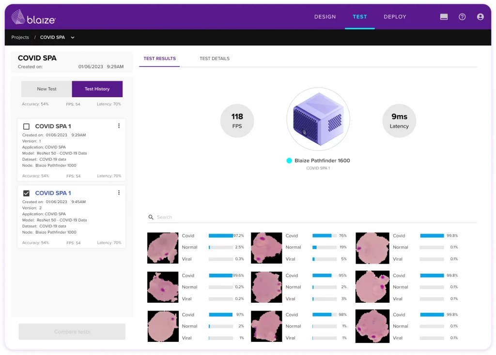Select the Test History button
The image size is (496, 355).
97,89
